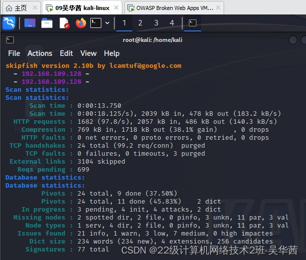306x260 pixels.
Task: Click the HTTP faults label
Action: point(43,138)
